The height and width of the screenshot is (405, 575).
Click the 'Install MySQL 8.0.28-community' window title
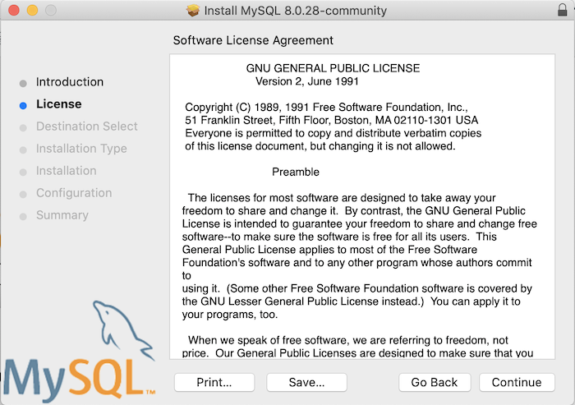coord(295,11)
